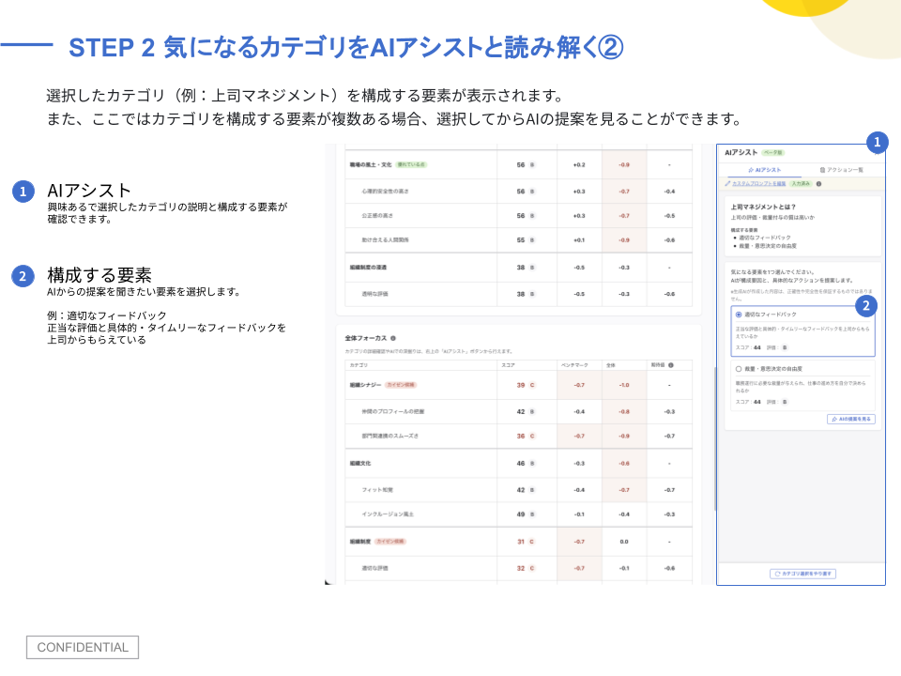Screen dimensions: 901x676
Task: Click カイゼン候補 badge beside 組織シナジー
Action: (x=401, y=385)
